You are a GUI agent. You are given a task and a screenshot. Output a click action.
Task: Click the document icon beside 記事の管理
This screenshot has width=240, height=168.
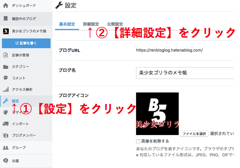[6, 55]
